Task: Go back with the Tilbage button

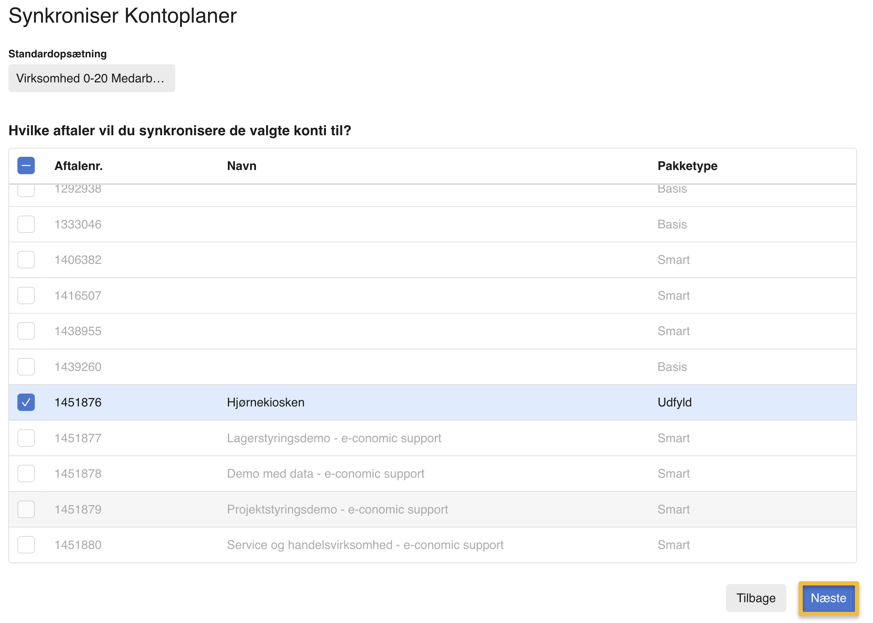Action: (755, 598)
